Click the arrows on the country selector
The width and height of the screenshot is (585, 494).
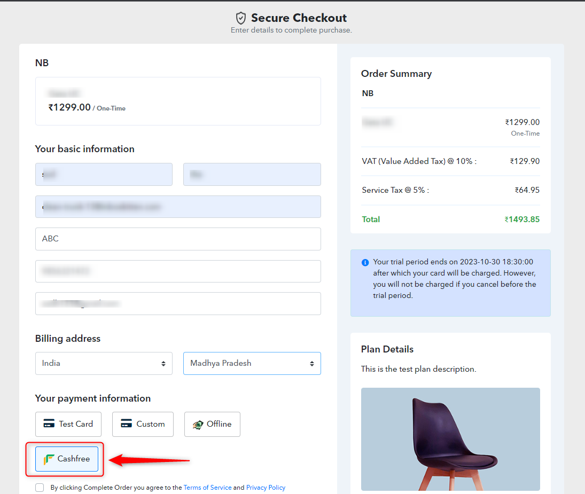coord(163,364)
